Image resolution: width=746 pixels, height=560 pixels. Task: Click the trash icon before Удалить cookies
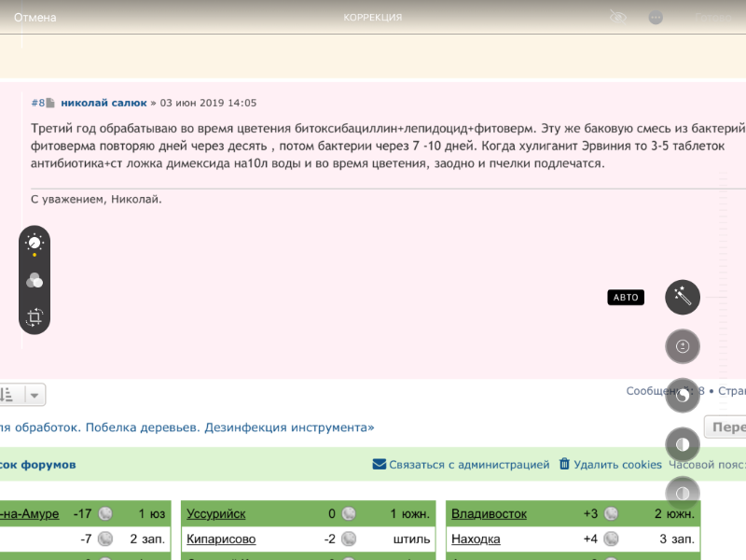pos(564,463)
